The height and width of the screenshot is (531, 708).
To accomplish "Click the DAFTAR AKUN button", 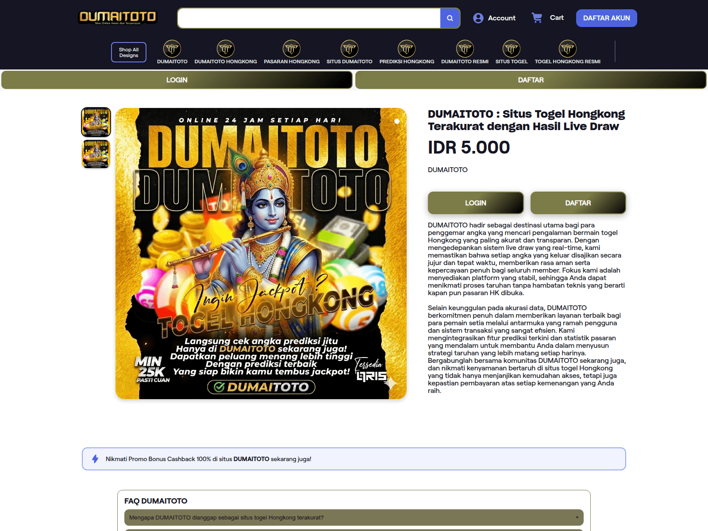I will (x=607, y=18).
